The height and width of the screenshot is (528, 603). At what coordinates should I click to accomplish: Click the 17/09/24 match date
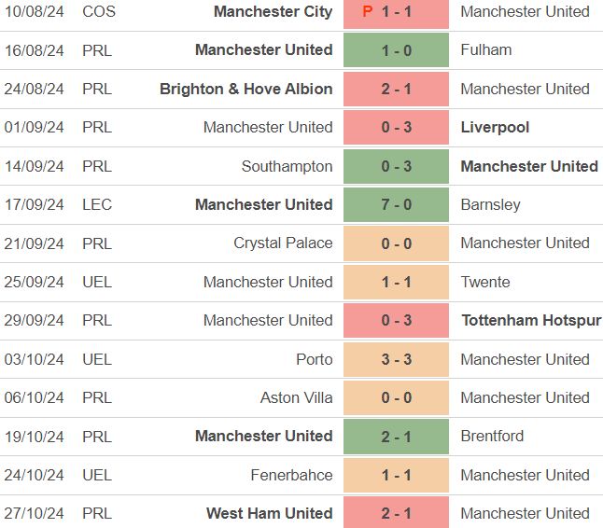pyautogui.click(x=33, y=205)
